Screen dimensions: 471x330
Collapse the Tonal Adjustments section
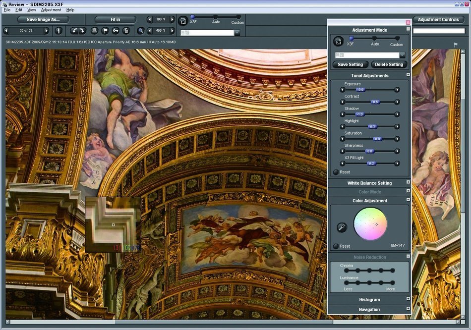[x=408, y=74]
